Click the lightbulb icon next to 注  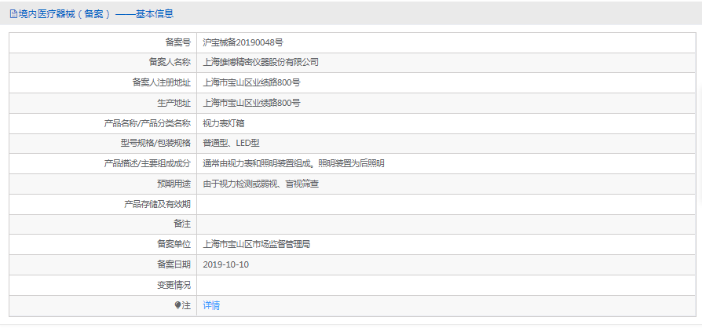(x=178, y=305)
